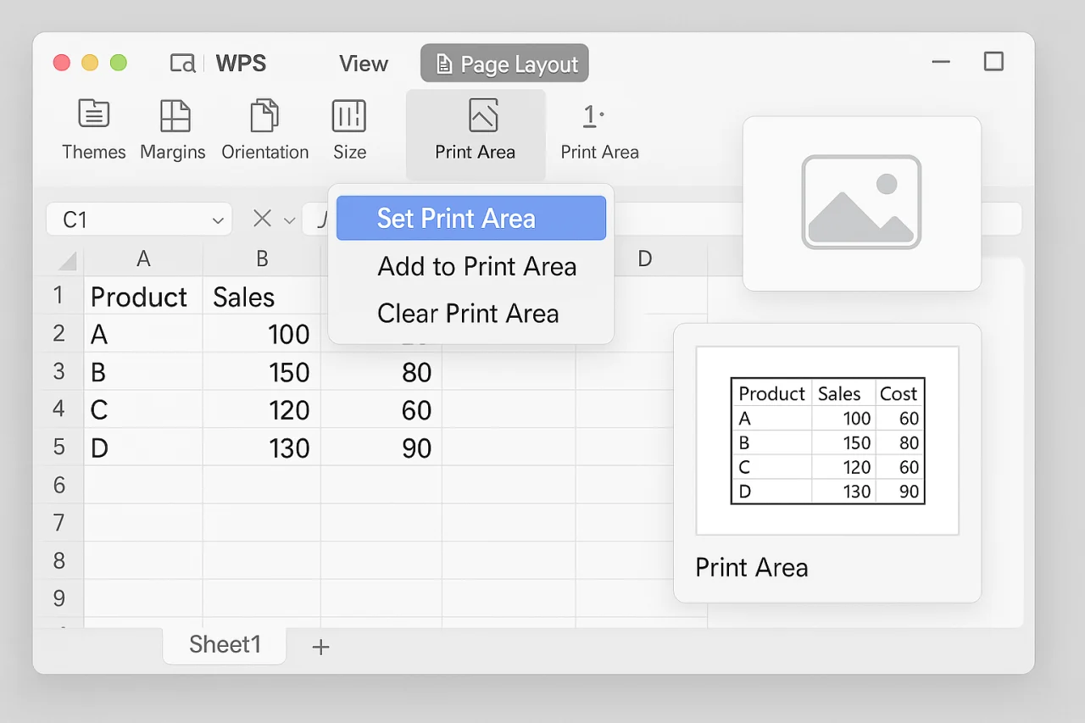Open the Themes icon in ribbon
Viewport: 1085px width, 723px height.
93,114
